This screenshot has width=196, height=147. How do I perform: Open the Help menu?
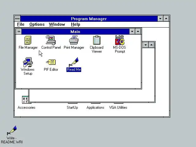(76, 24)
